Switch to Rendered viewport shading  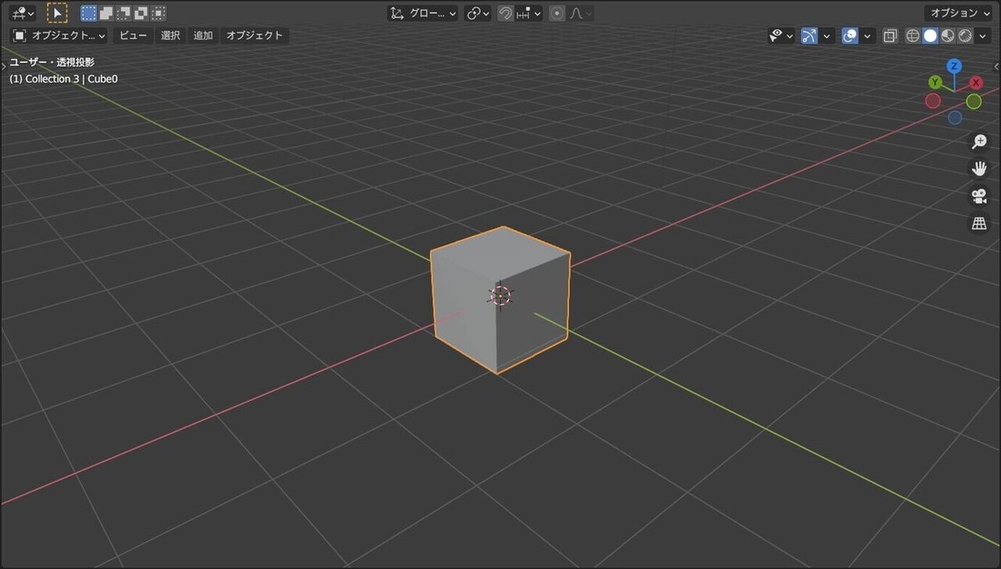click(965, 36)
